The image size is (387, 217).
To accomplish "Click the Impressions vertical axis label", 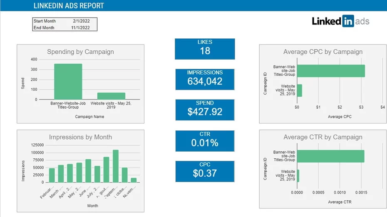I will click(x=23, y=171).
